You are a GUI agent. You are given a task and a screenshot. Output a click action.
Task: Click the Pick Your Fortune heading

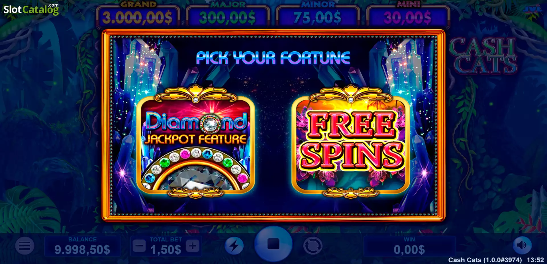273,58
